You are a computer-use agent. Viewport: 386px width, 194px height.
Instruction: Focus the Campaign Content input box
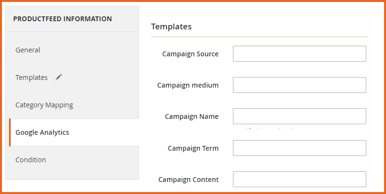click(299, 179)
